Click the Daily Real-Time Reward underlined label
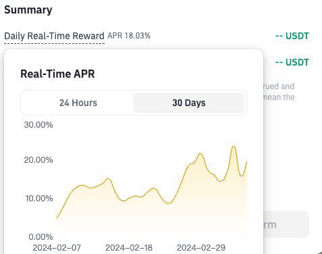 [54, 36]
